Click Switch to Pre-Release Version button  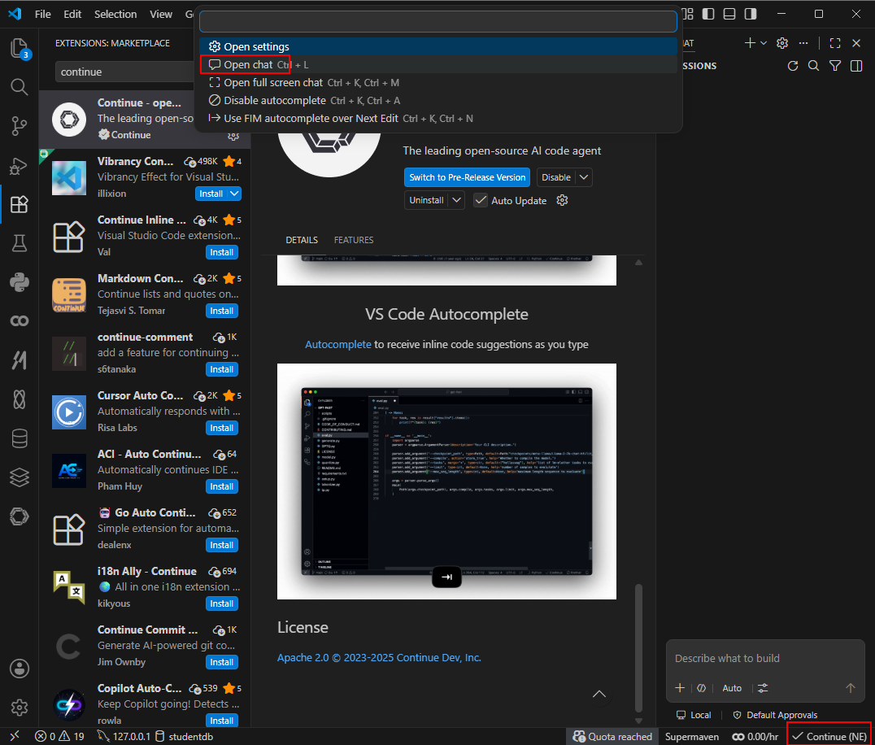point(467,177)
